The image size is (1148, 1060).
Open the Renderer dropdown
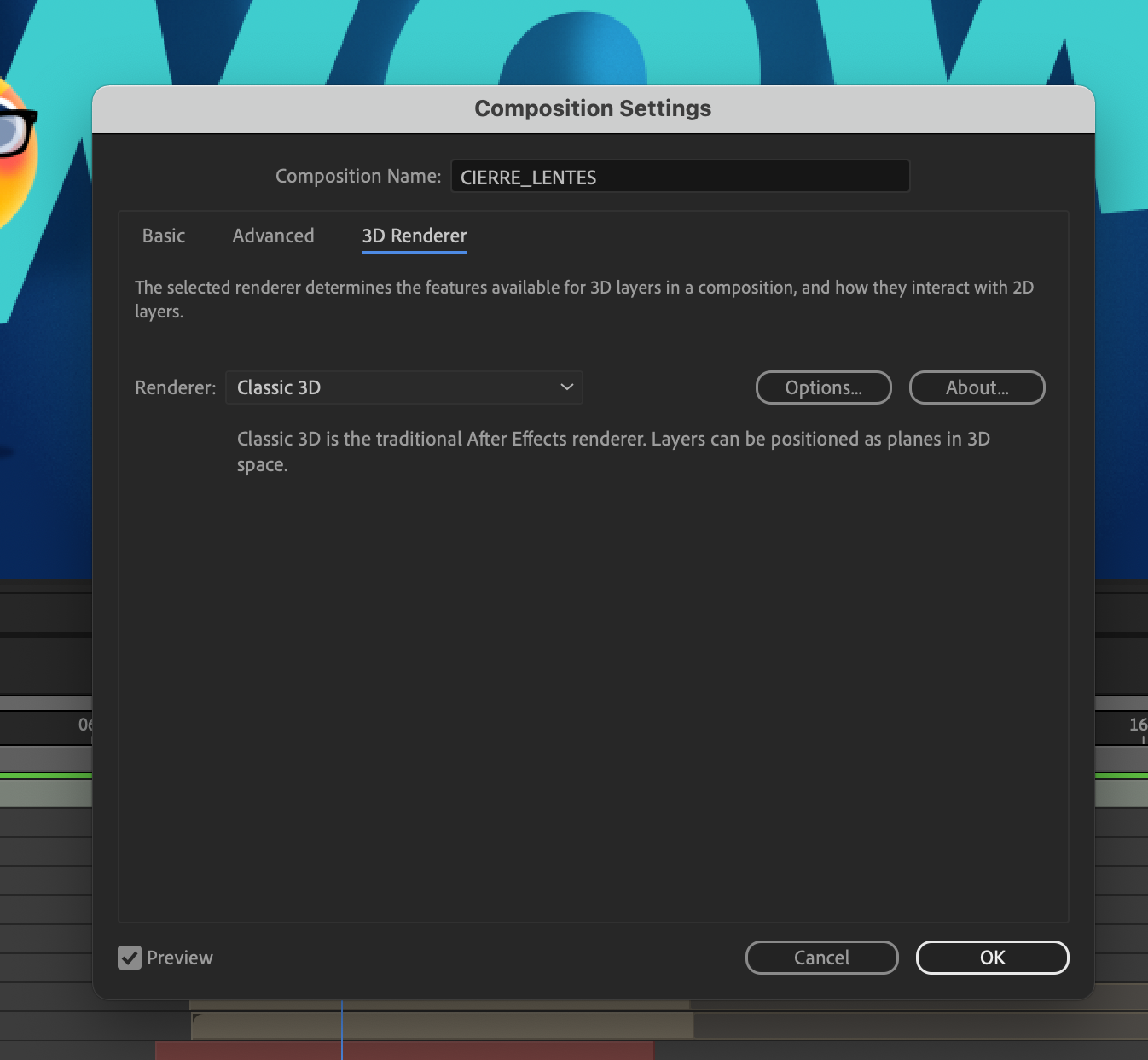pyautogui.click(x=403, y=387)
